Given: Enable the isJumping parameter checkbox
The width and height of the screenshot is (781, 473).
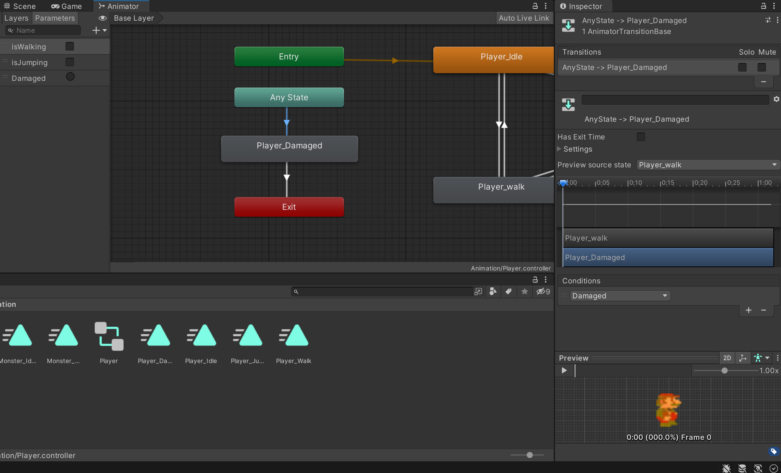Looking at the screenshot, I should point(70,62).
